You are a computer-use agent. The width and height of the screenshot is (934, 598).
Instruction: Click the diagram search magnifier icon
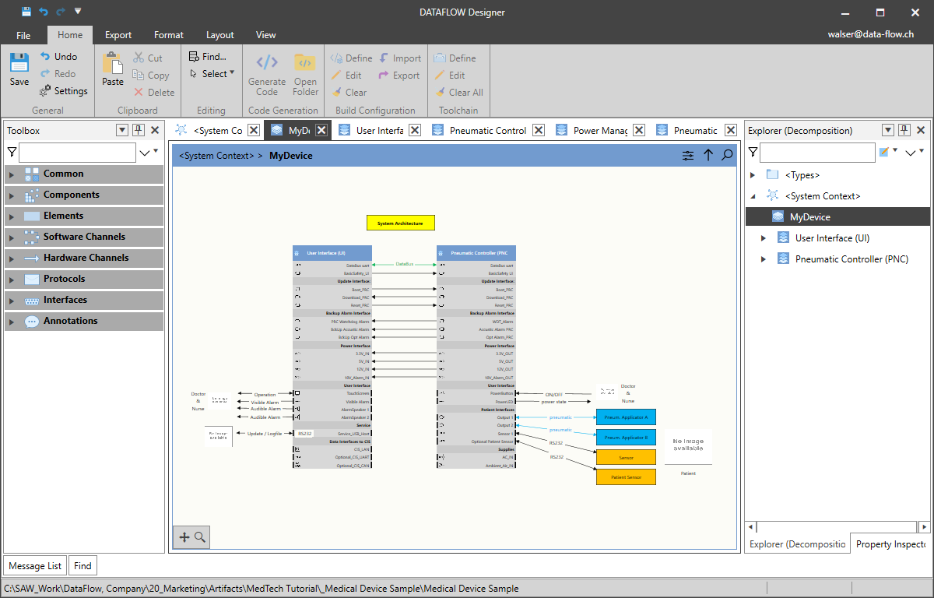point(727,156)
